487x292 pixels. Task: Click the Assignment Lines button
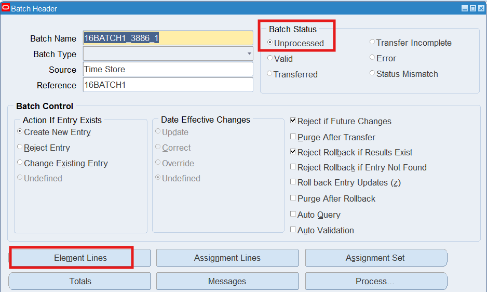[x=227, y=258]
